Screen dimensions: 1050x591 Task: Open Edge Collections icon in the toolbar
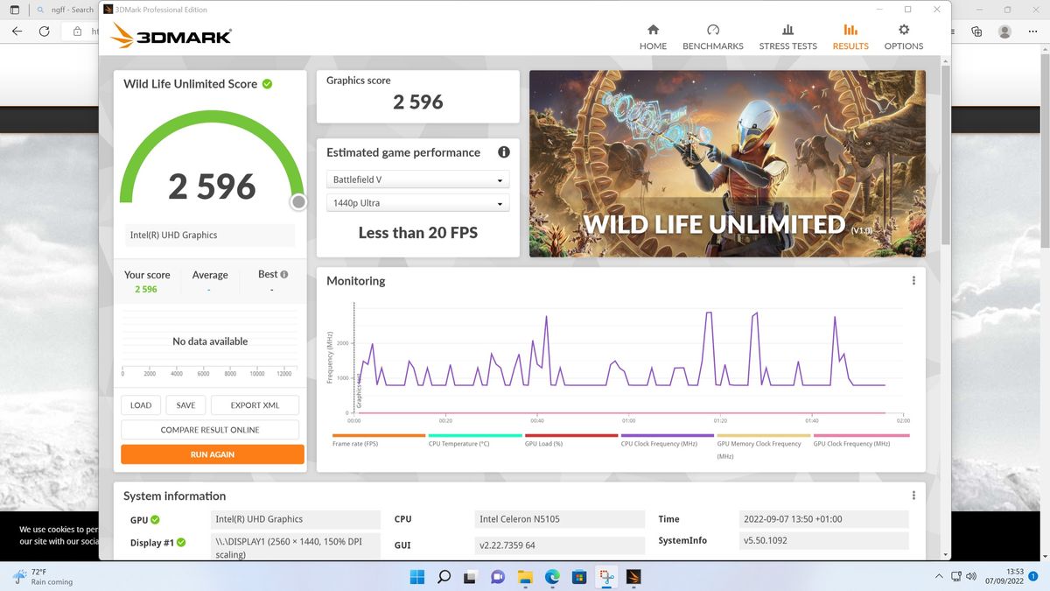pos(976,31)
